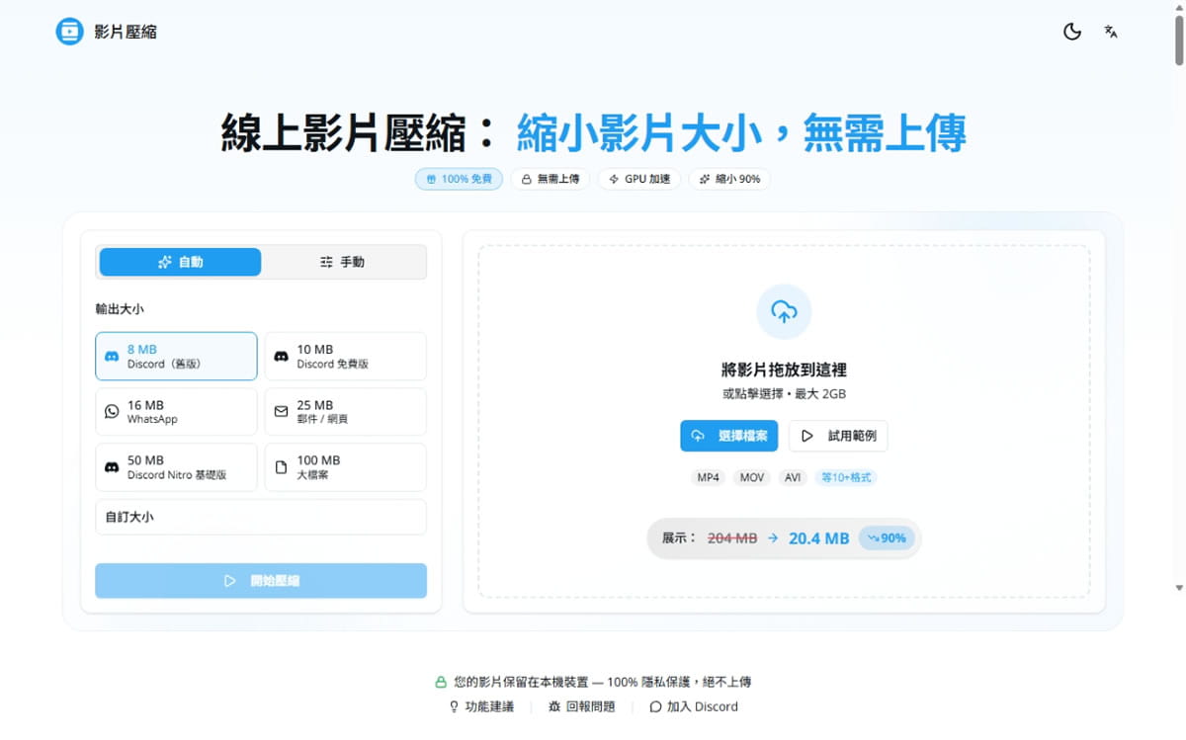Open the language switcher icon

pos(1111,32)
